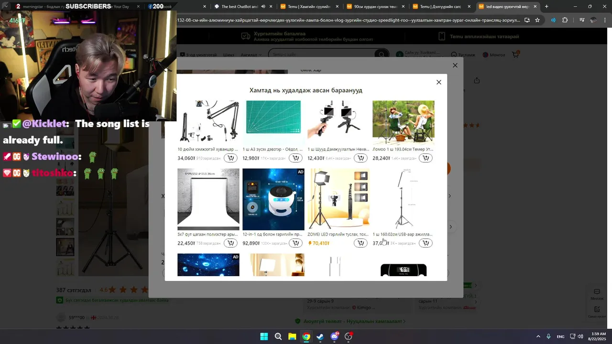Open Chrome extensions puzzle icon

pyautogui.click(x=565, y=20)
